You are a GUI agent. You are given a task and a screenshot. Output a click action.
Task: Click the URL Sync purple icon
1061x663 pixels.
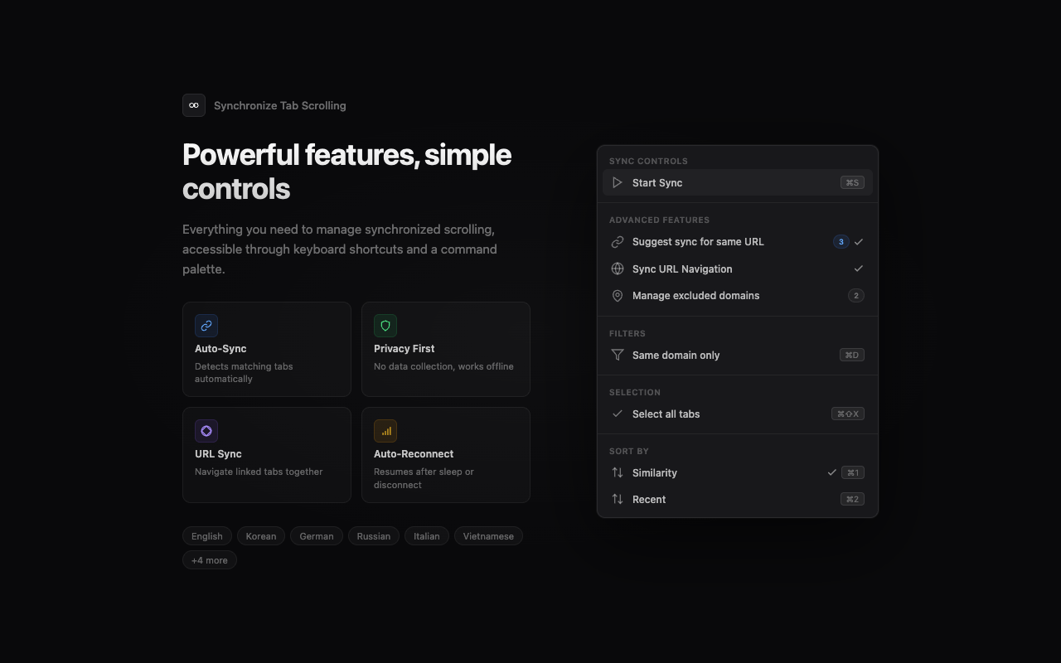click(206, 431)
